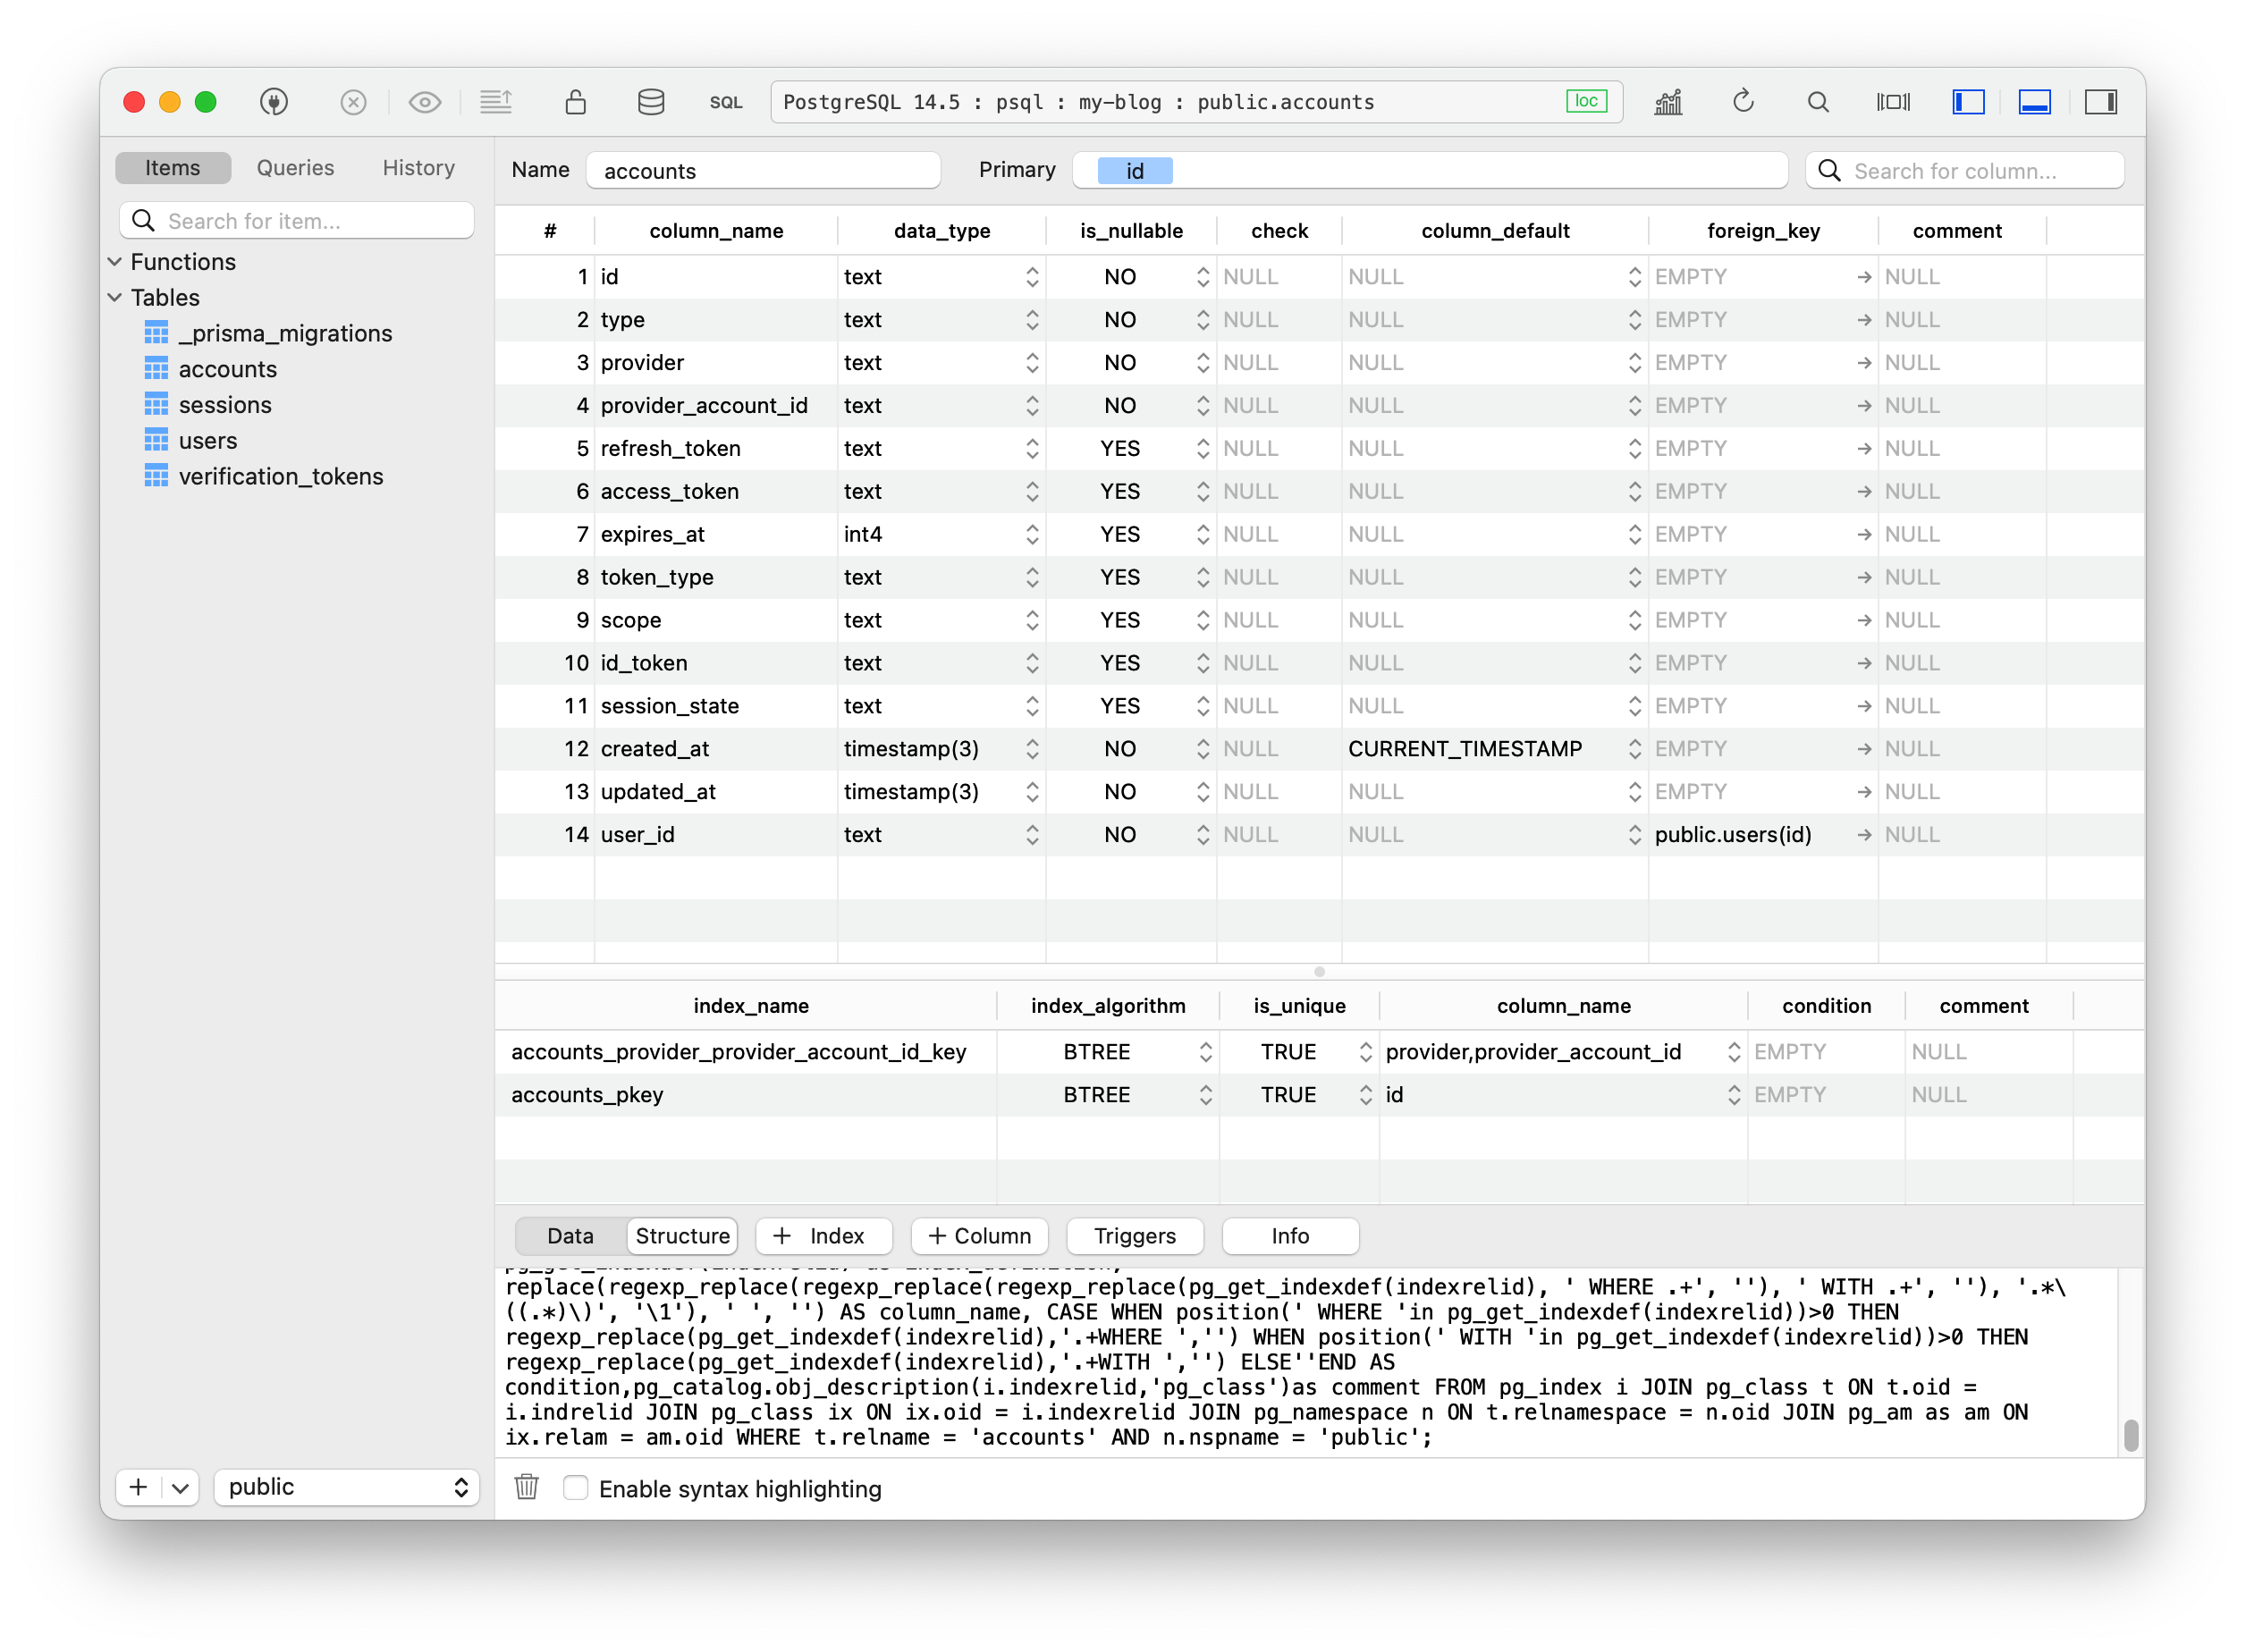The height and width of the screenshot is (1652, 2246).
Task: Click the add Index button
Action: click(824, 1236)
